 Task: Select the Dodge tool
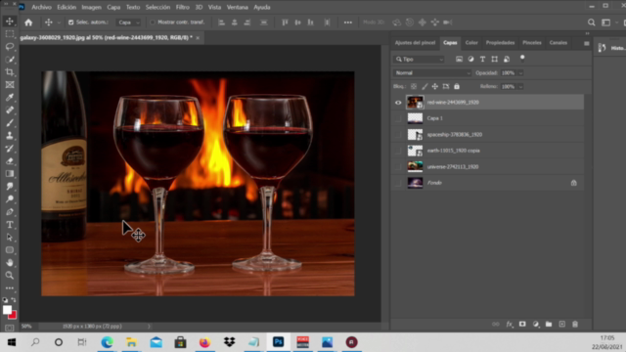point(10,199)
